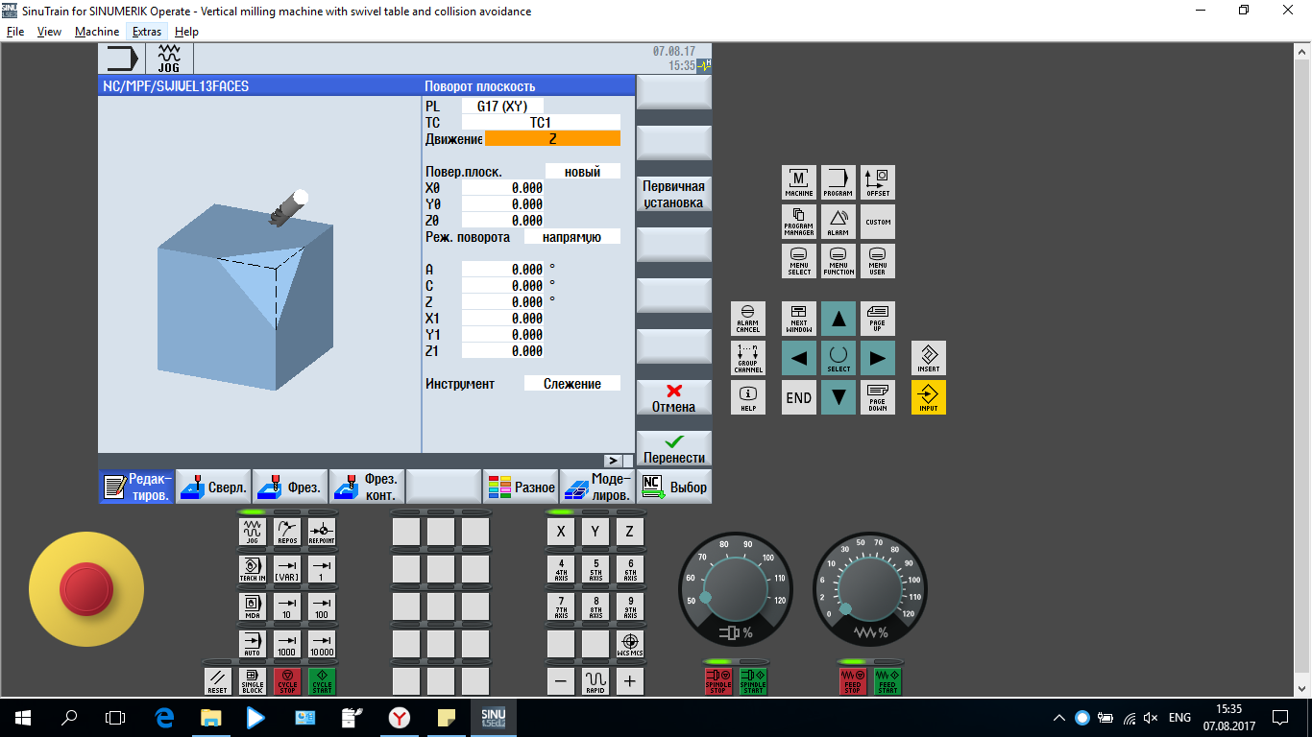Toggle the RAPID traverse key
Screen dimensions: 1312x737
[595, 681]
